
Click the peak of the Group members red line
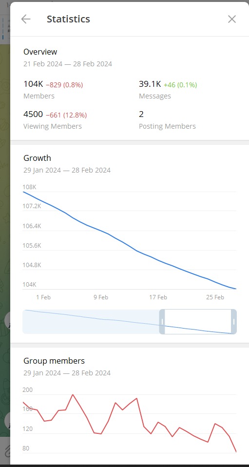pos(73,395)
